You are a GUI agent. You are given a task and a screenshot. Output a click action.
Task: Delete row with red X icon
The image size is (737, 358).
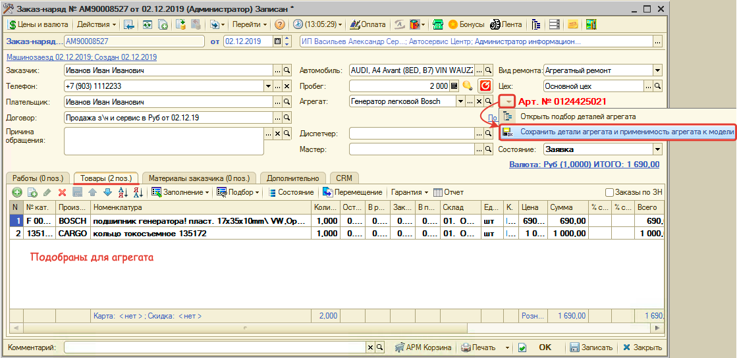[63, 192]
